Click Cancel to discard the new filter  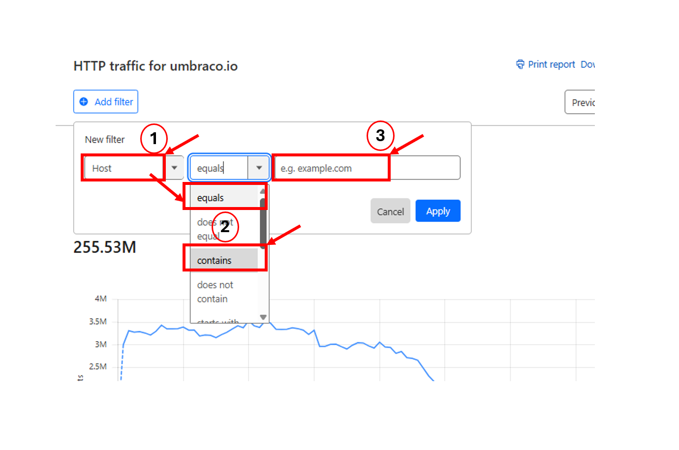coord(390,211)
